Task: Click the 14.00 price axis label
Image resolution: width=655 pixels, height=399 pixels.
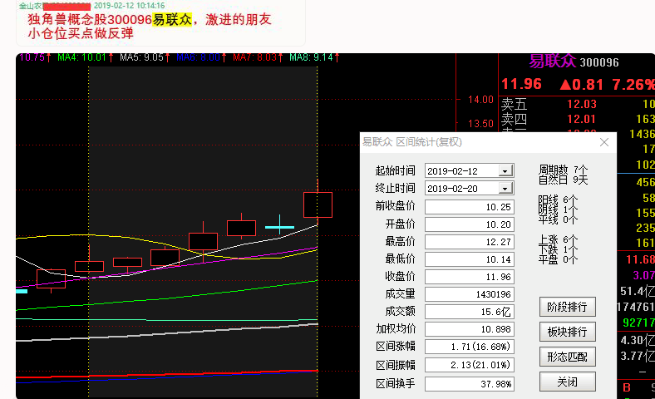Action: pyautogui.click(x=480, y=100)
